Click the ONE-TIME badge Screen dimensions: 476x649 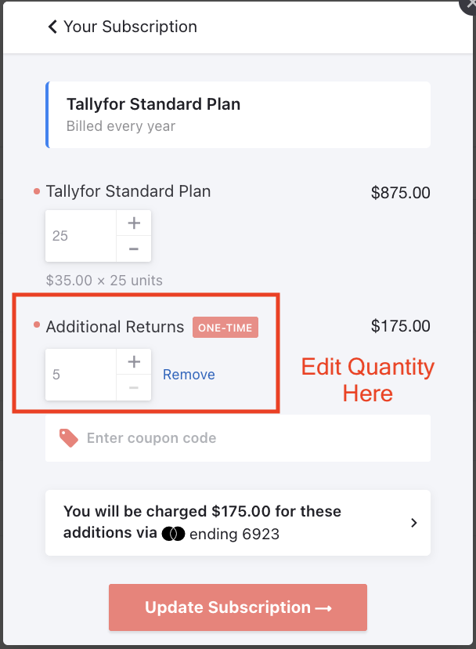pyautogui.click(x=225, y=328)
